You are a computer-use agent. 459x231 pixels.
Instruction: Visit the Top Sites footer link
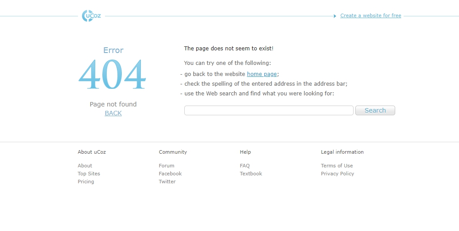point(89,174)
